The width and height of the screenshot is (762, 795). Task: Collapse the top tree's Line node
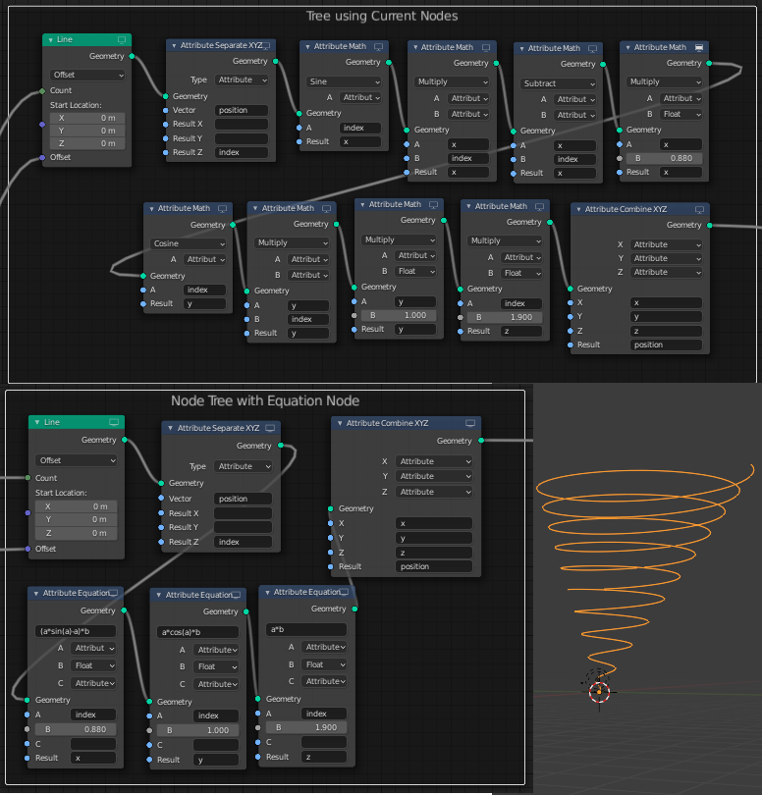51,39
